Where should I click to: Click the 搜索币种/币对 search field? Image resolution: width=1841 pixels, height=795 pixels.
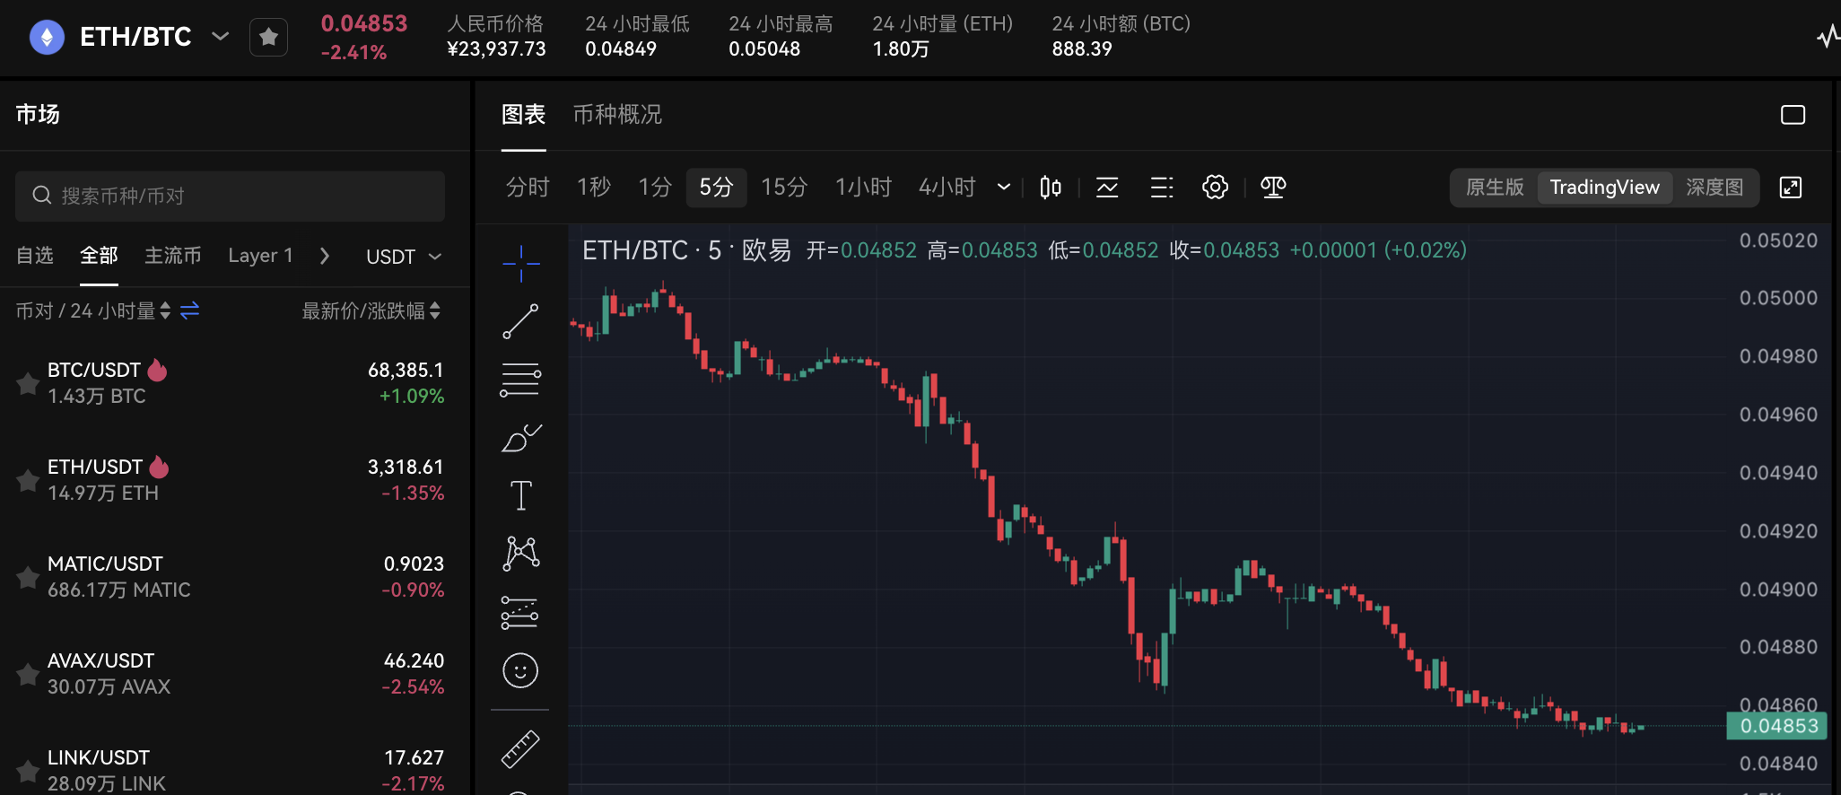pyautogui.click(x=230, y=196)
